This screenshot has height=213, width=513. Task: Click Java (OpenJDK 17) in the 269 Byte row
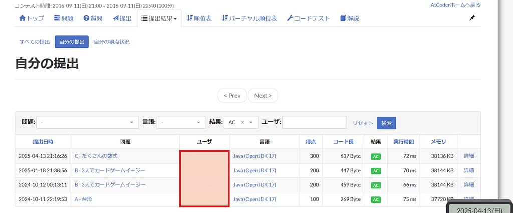point(254,199)
